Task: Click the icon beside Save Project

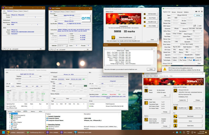Action: 145,18
